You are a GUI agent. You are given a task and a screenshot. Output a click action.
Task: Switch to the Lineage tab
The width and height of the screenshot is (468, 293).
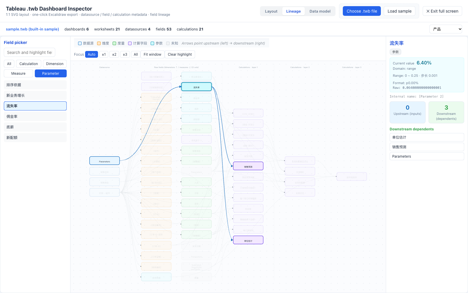pyautogui.click(x=293, y=11)
